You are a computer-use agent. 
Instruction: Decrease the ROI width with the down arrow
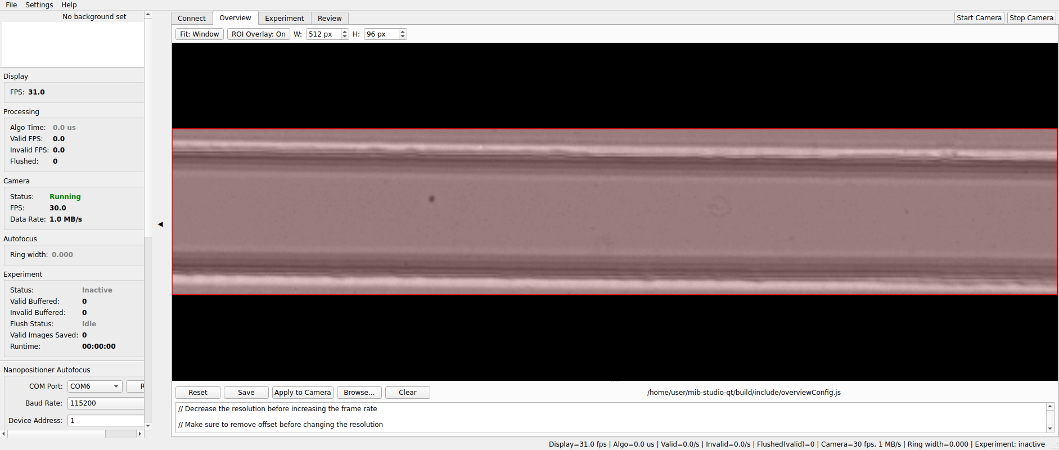coord(345,37)
